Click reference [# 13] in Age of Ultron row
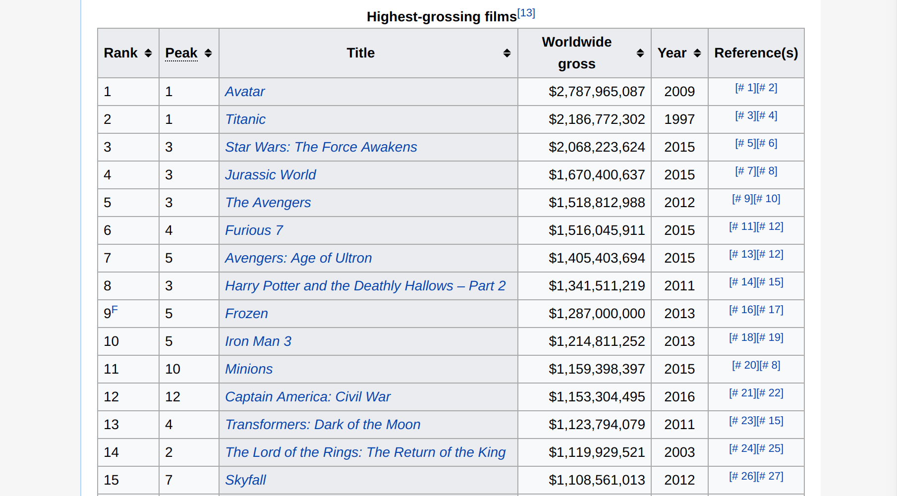Viewport: 897px width, 496px height. (x=742, y=254)
